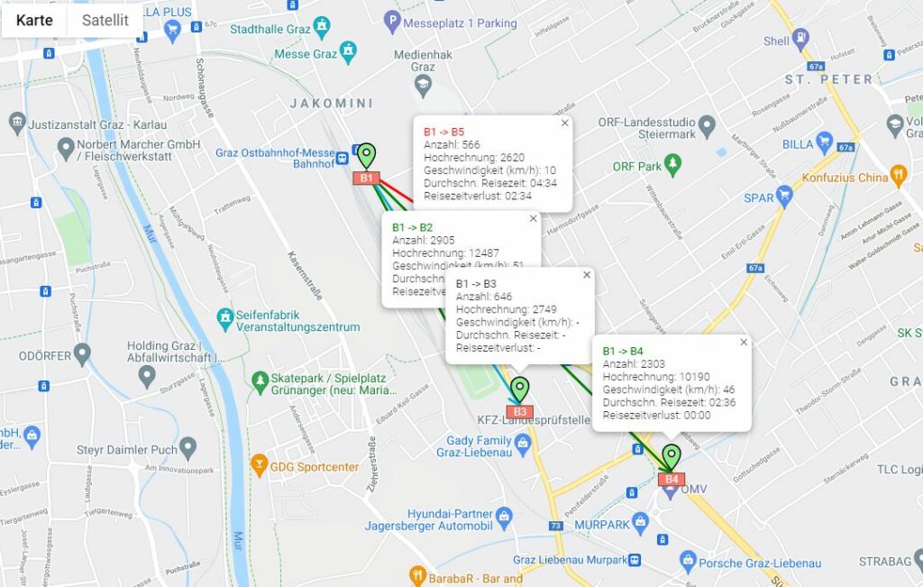
Task: Close the B1 -> B3 info window
Action: click(x=586, y=275)
